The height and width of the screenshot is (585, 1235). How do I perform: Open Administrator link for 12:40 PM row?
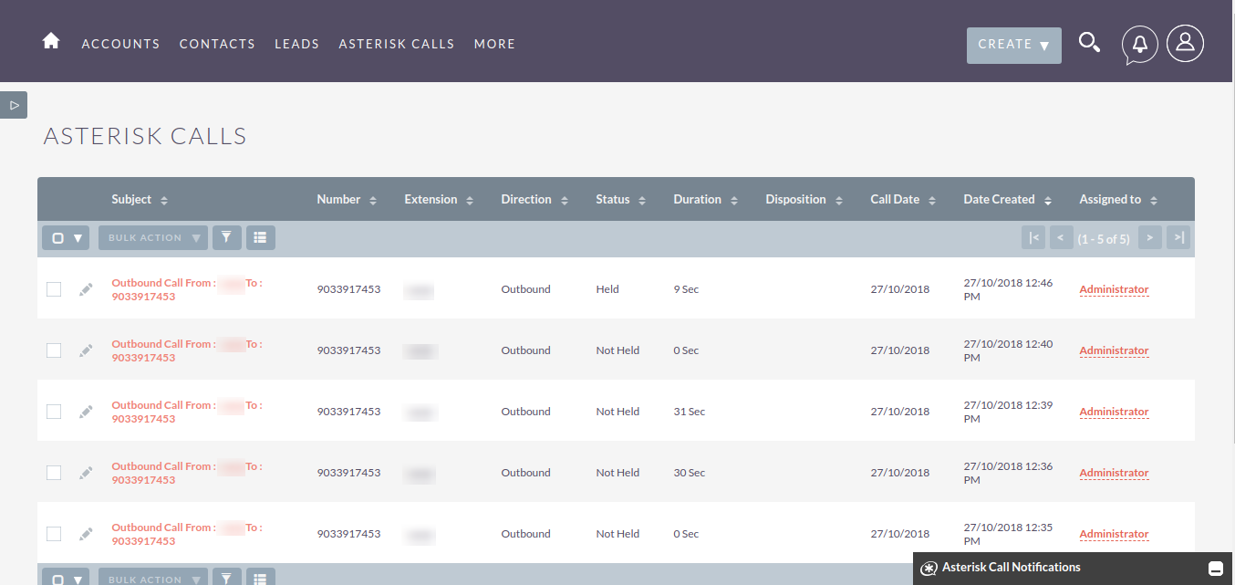coord(1114,350)
